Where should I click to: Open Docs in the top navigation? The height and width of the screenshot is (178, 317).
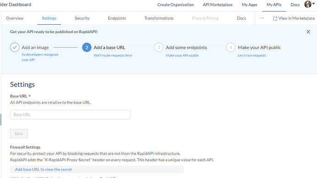pyautogui.click(x=295, y=5)
